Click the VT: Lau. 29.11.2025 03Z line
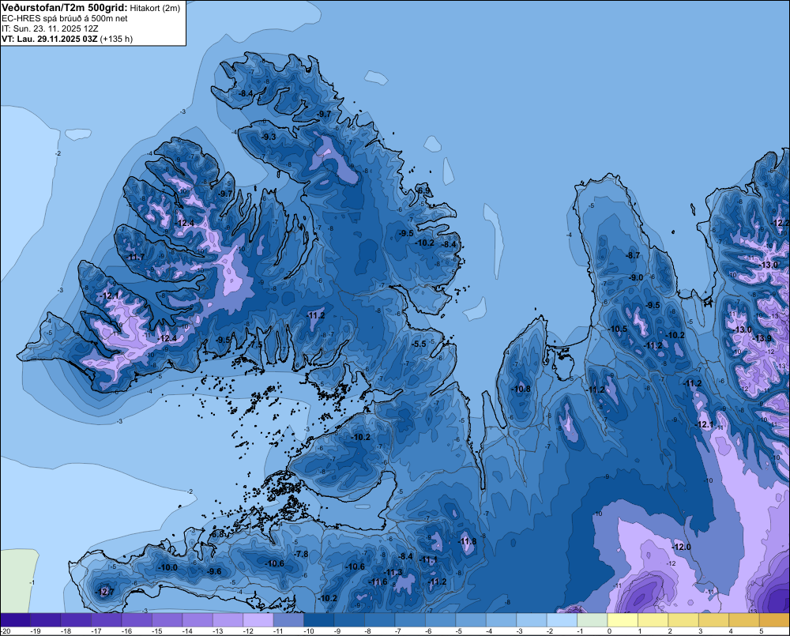The image size is (790, 636). [49, 39]
